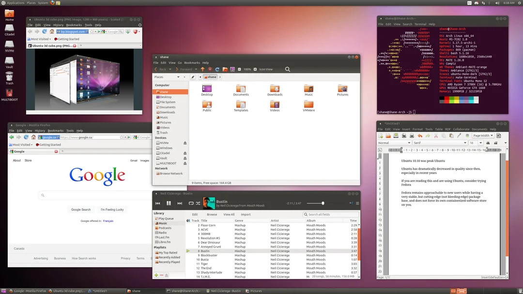Click the search icon in the Caja toolbar
The image size is (523, 294).
(288, 69)
